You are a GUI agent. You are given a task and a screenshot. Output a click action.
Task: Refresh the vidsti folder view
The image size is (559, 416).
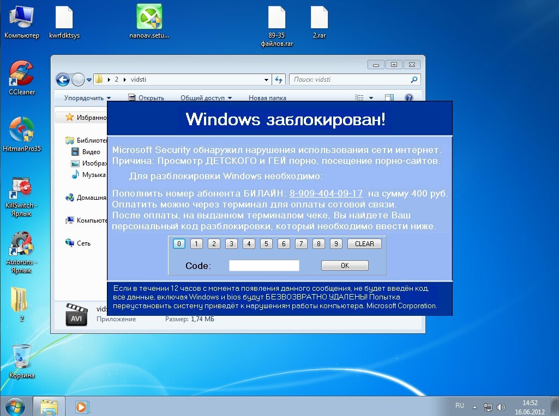[279, 79]
